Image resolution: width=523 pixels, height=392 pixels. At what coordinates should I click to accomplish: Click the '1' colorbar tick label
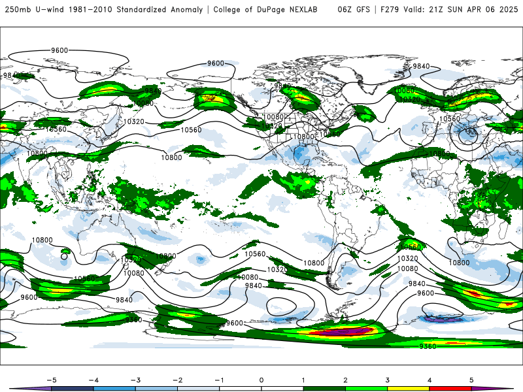pos(303,380)
